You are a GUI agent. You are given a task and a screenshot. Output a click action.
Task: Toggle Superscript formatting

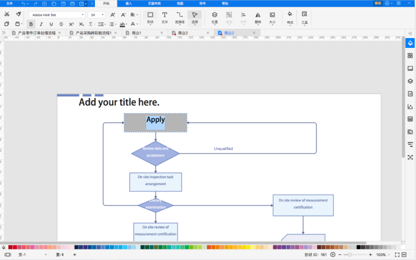tap(71, 24)
